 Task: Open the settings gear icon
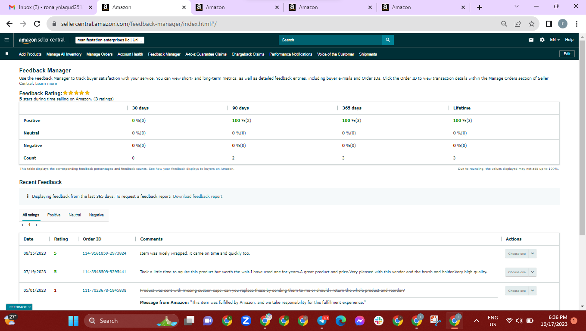(542, 40)
